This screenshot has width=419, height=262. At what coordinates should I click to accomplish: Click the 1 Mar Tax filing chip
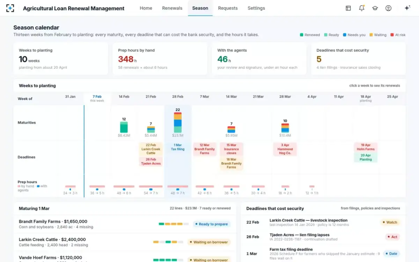click(x=178, y=147)
